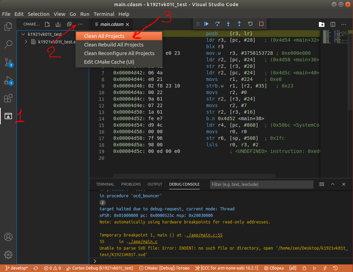This screenshot has width=353, height=272.
Task: Focus the debug console filter field
Action: (x=261, y=184)
